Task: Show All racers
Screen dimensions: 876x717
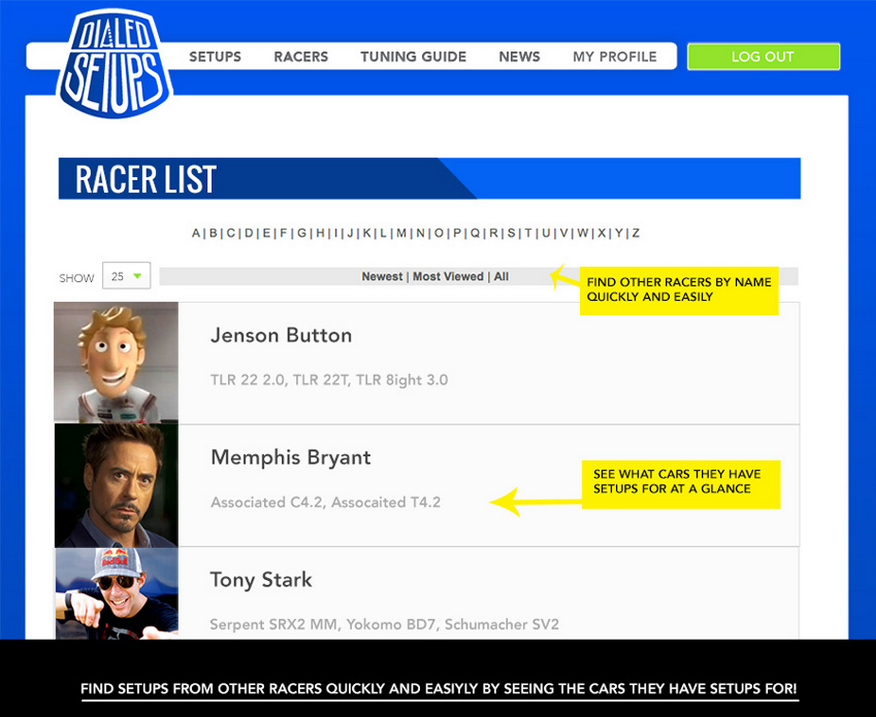Action: (x=502, y=277)
